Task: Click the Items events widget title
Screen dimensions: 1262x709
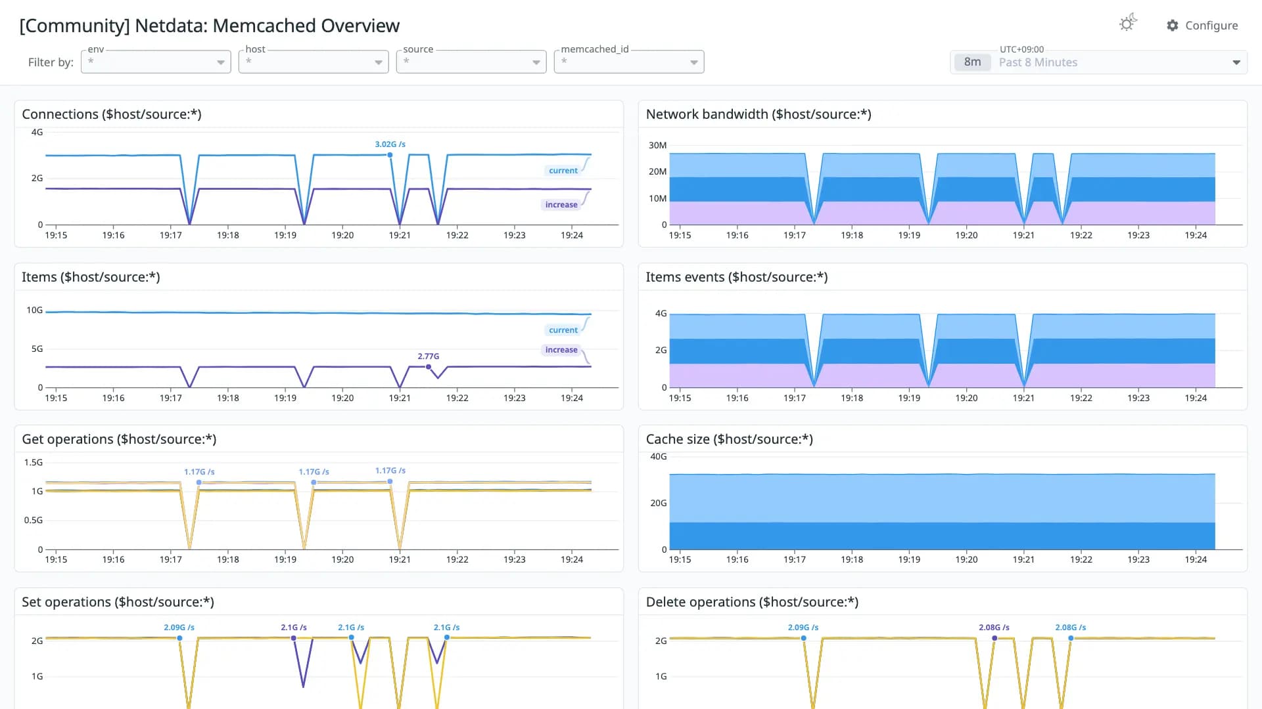Action: tap(737, 277)
